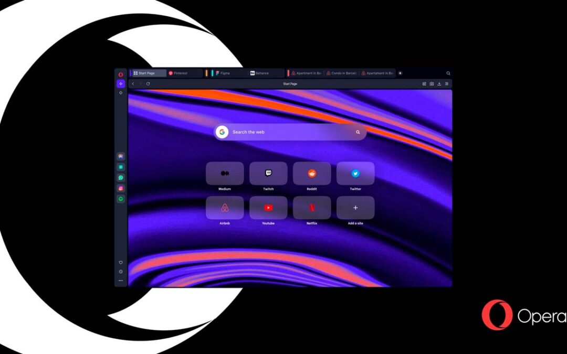567x354 pixels.
Task: Open the Opera main menu logo
Action: [121, 75]
